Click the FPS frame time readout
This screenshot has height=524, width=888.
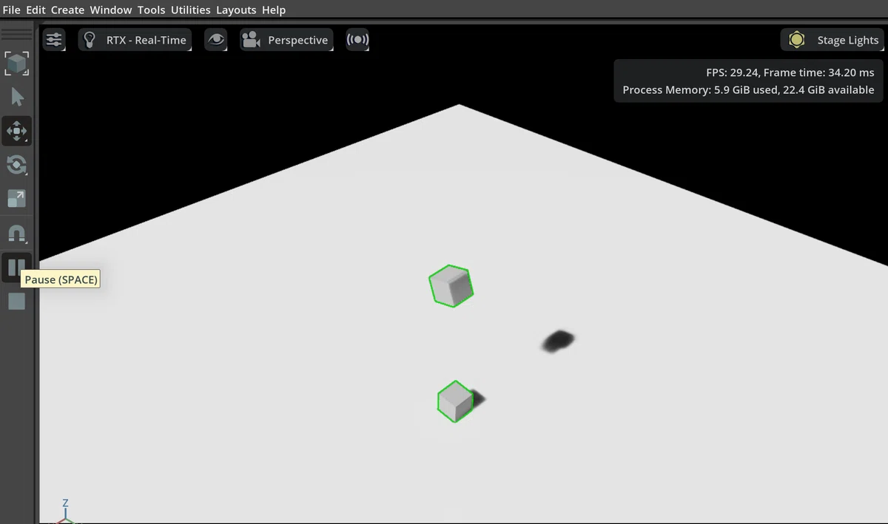click(x=790, y=72)
